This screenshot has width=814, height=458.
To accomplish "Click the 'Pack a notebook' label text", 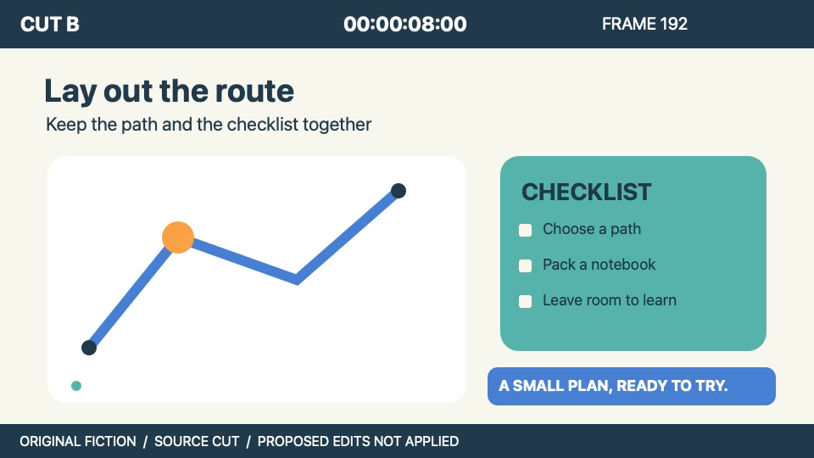I will pos(599,265).
